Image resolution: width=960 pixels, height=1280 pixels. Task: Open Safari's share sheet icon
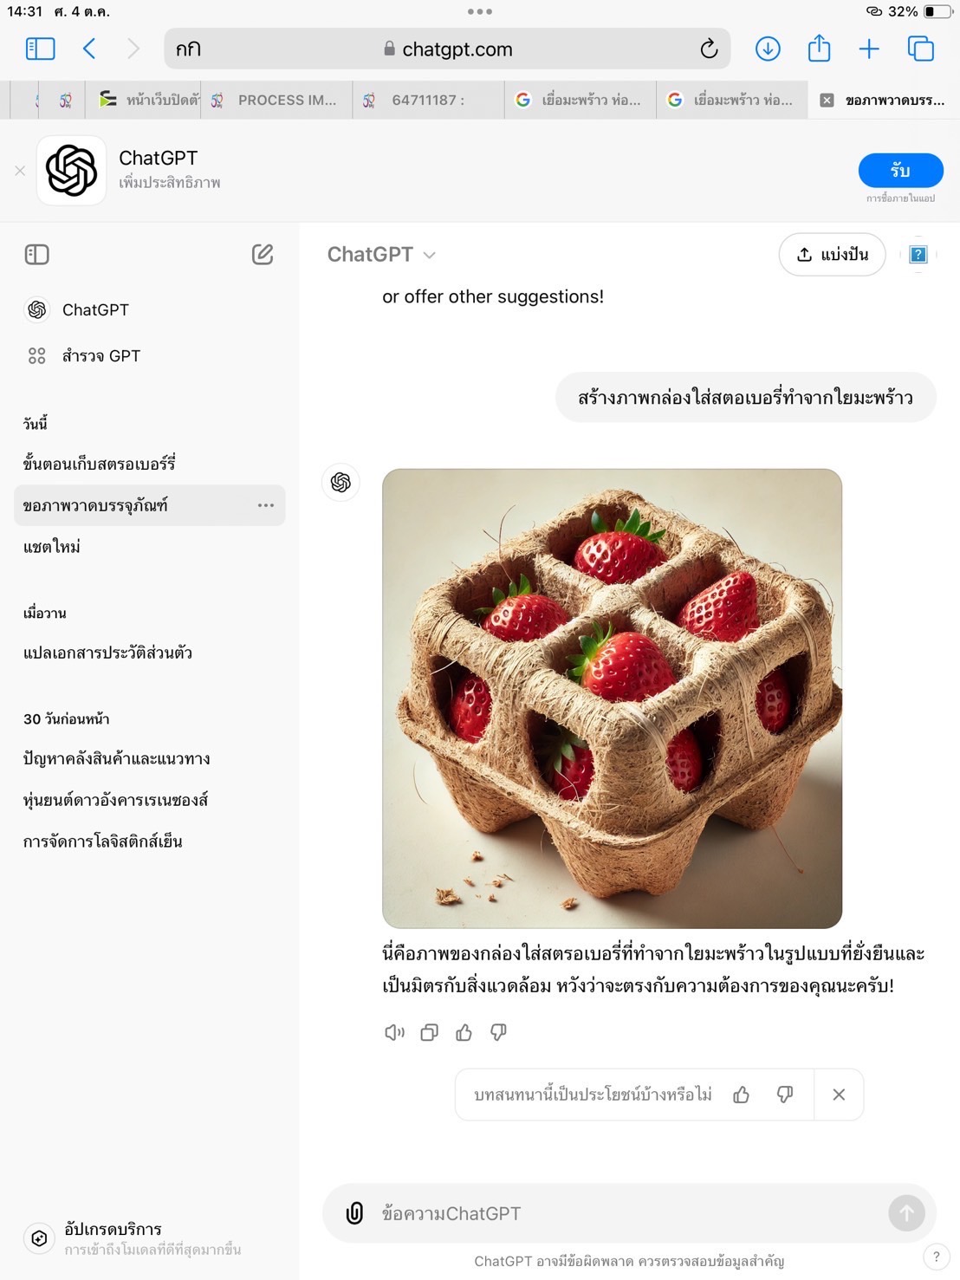pyautogui.click(x=819, y=49)
